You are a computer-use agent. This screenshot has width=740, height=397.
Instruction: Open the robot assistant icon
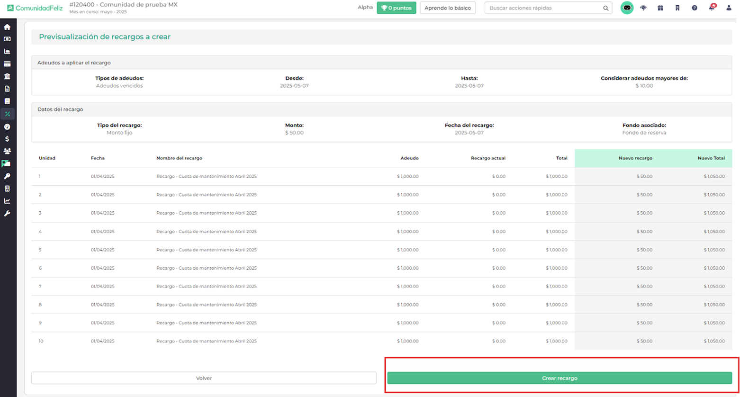(627, 8)
